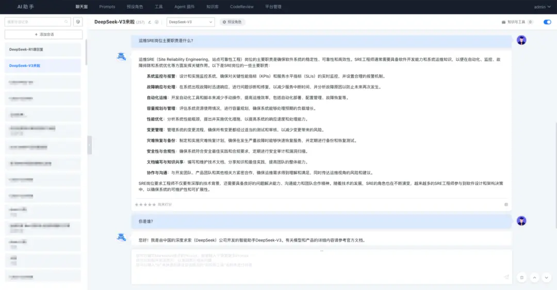The width and height of the screenshot is (557, 290).
Task: Click the 0 badge next to 知识与工具
Action: pyautogui.click(x=530, y=22)
